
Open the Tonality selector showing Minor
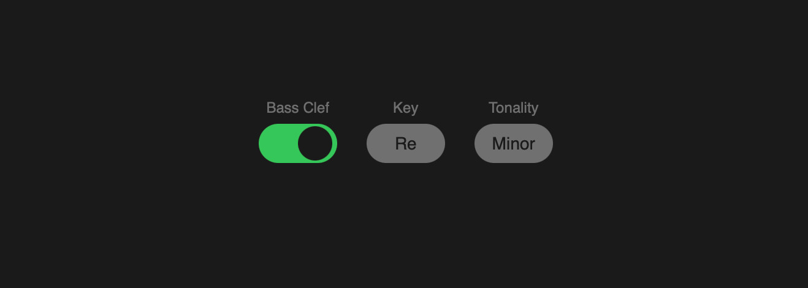pos(514,143)
